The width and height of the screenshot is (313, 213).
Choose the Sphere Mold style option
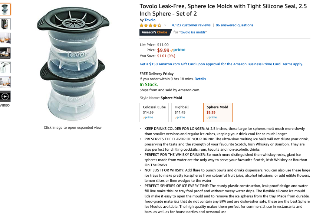pos(218,112)
